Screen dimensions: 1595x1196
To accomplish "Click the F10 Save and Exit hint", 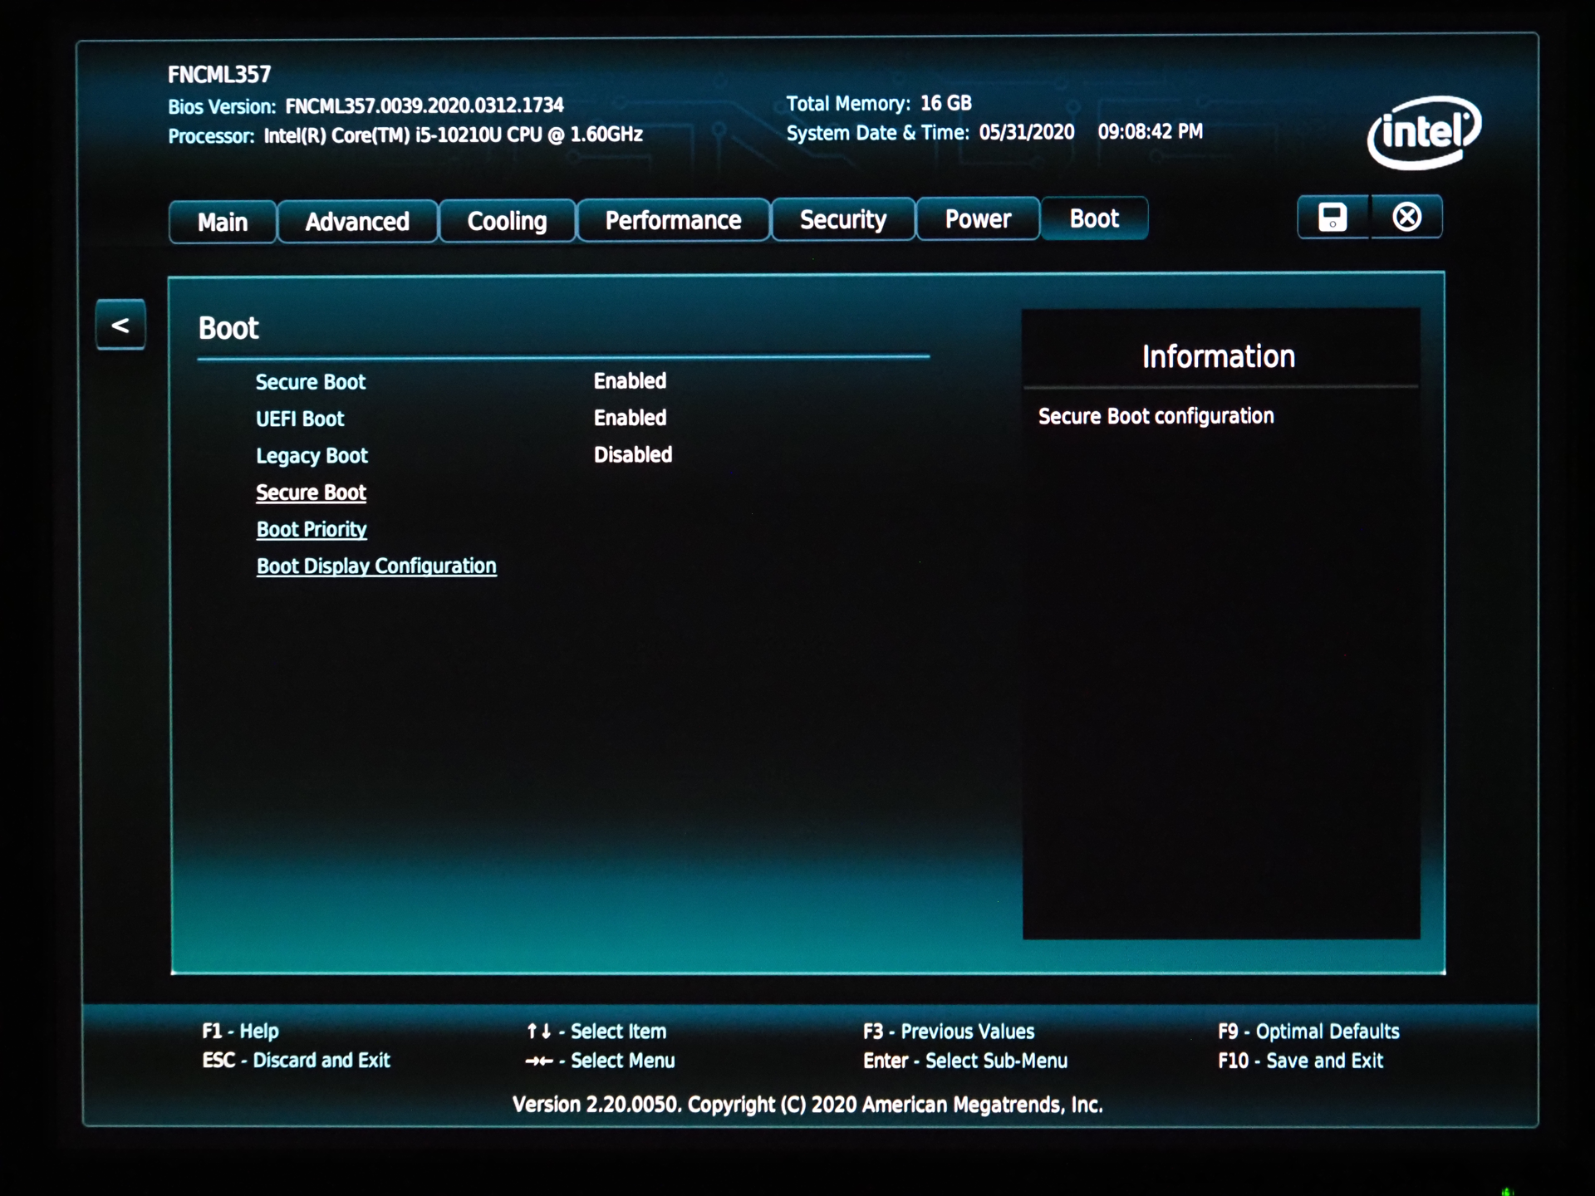I will [1299, 1061].
